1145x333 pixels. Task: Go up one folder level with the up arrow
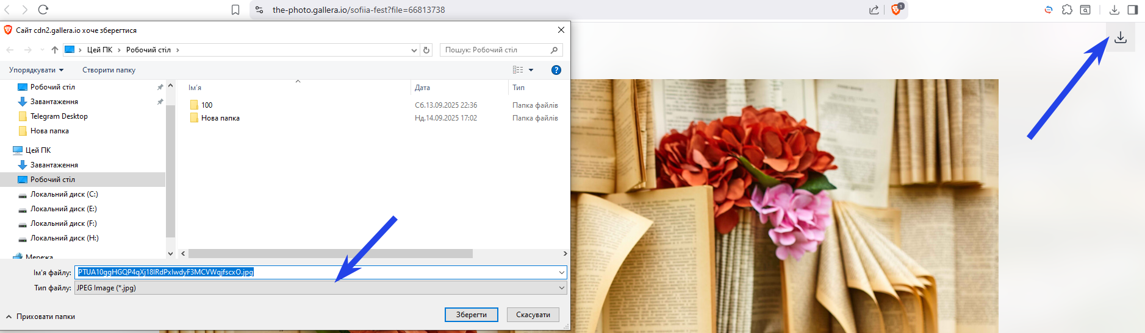coord(55,50)
